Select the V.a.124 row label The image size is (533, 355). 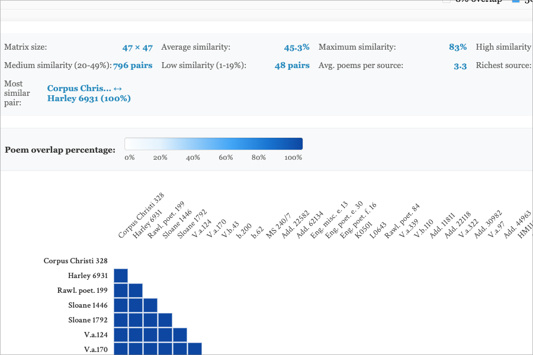pyautogui.click(x=97, y=335)
